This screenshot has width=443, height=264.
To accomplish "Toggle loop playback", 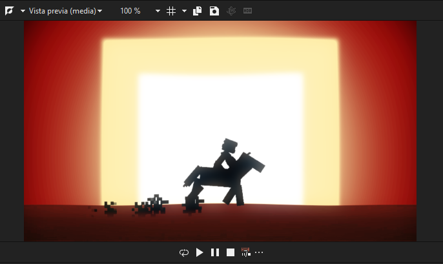I will (184, 252).
